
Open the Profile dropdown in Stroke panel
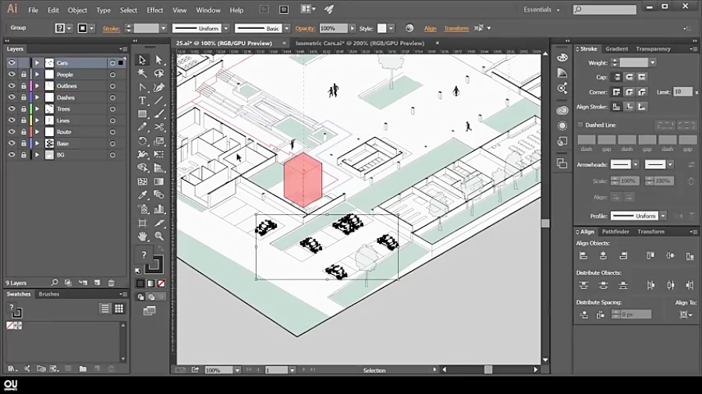[x=662, y=216]
